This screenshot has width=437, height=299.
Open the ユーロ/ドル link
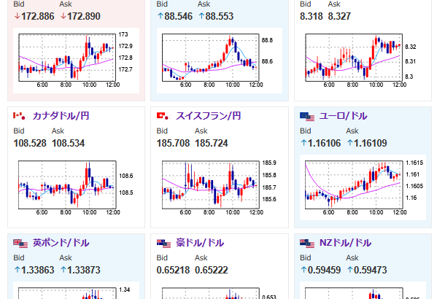pos(343,116)
